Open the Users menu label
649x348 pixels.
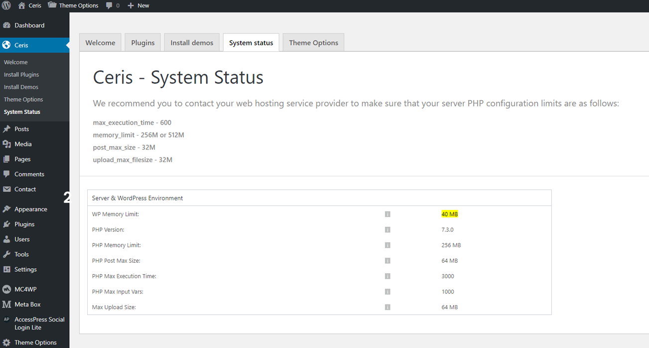point(22,239)
